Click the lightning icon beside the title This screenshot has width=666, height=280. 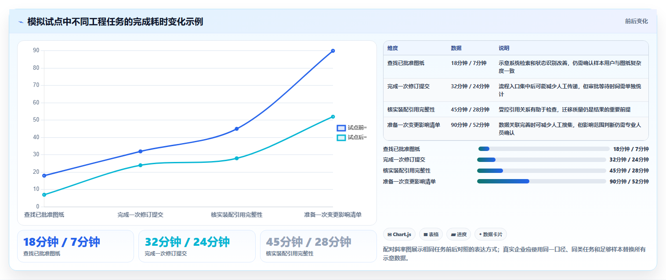point(21,22)
